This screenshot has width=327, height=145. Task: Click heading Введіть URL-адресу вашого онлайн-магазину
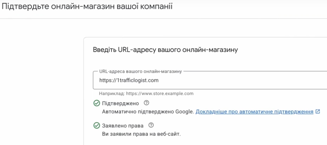pyautogui.click(x=165, y=50)
